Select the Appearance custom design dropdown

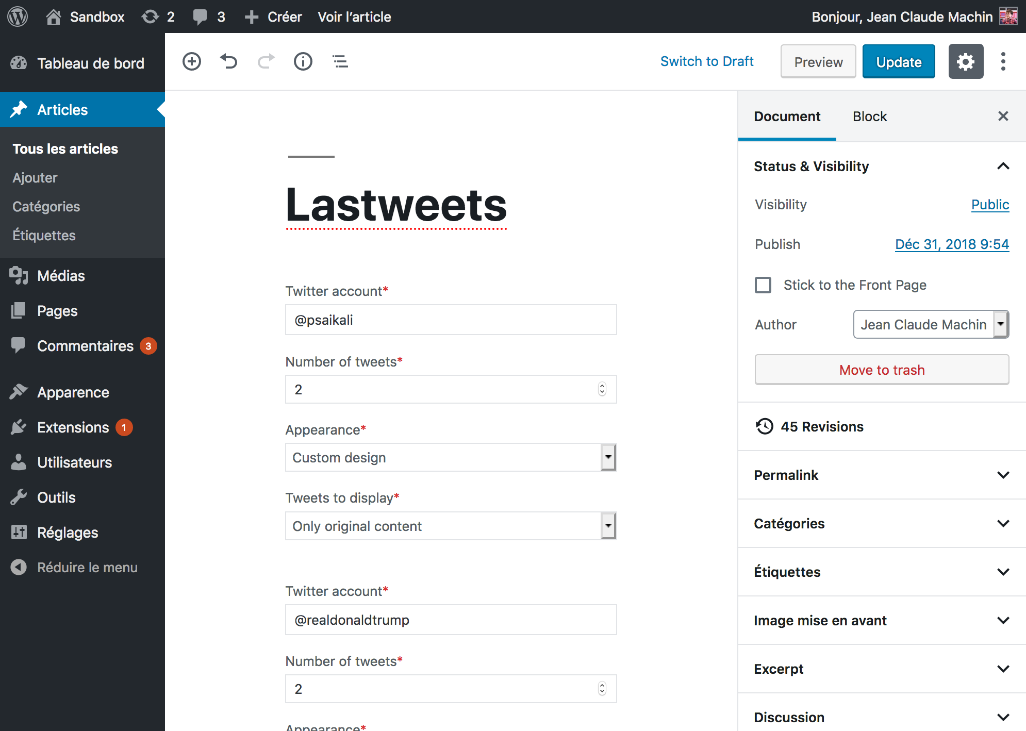pyautogui.click(x=451, y=457)
